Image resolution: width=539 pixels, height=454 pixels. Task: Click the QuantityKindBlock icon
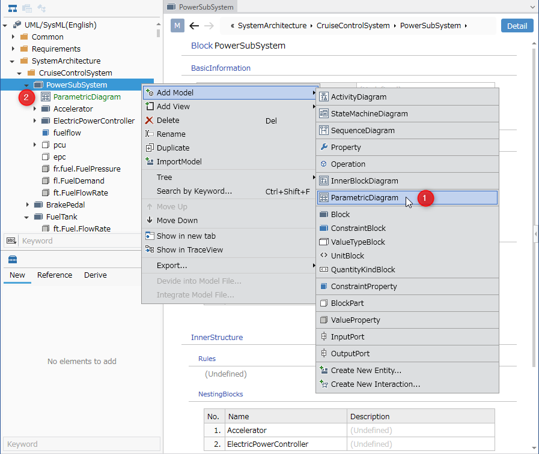click(x=323, y=269)
